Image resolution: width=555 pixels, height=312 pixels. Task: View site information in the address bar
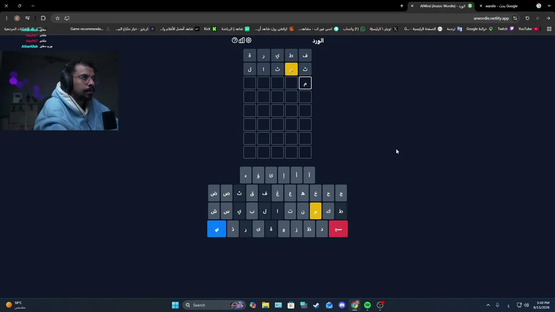(515, 18)
